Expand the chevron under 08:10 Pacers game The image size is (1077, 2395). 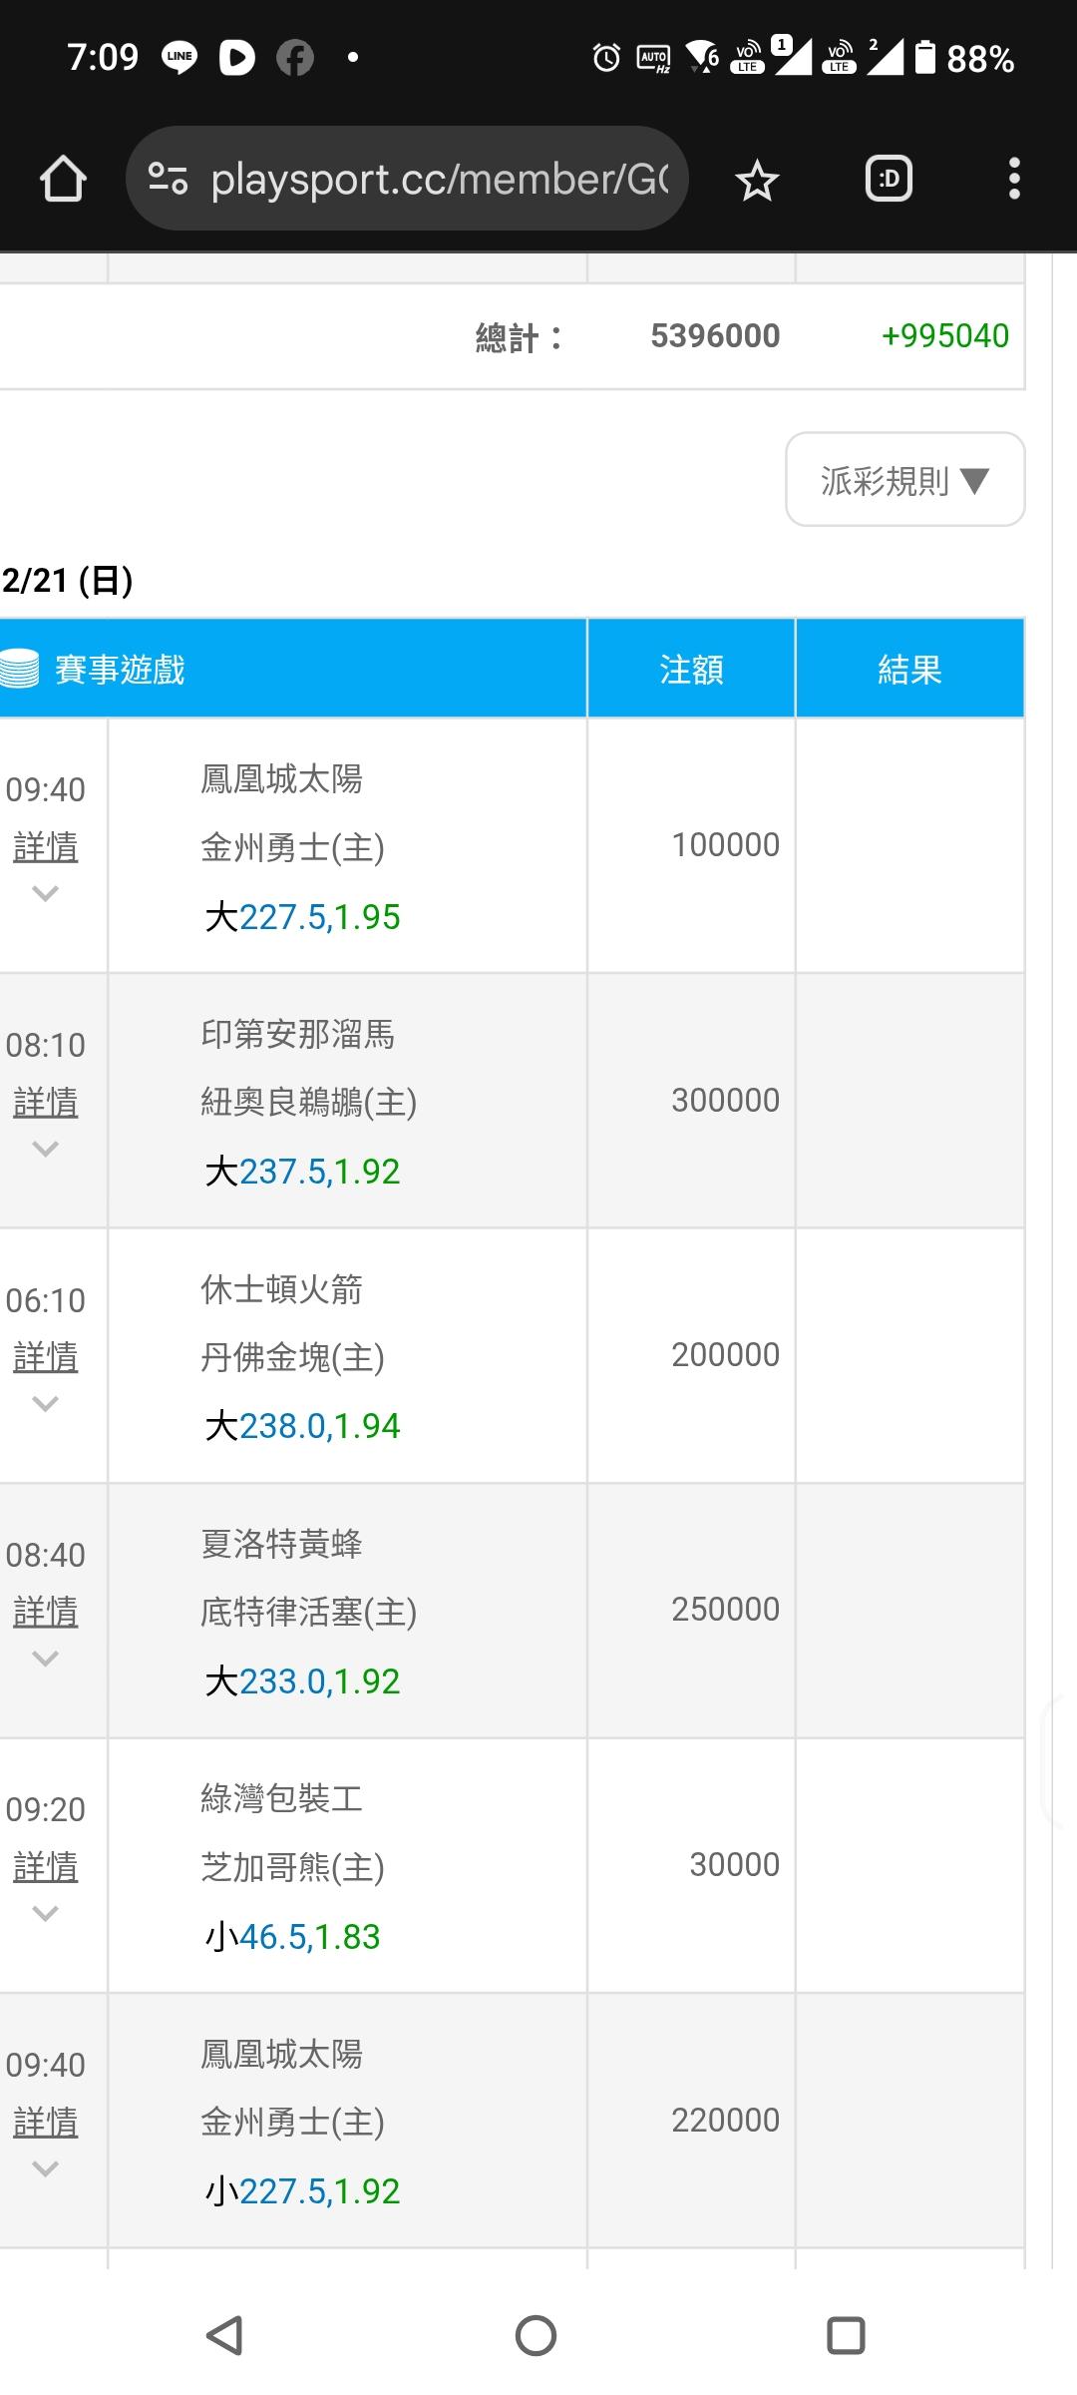(x=45, y=1149)
